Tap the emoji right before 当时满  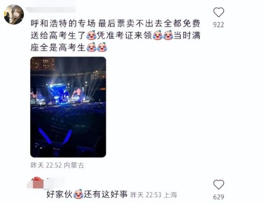pyautogui.click(x=168, y=35)
